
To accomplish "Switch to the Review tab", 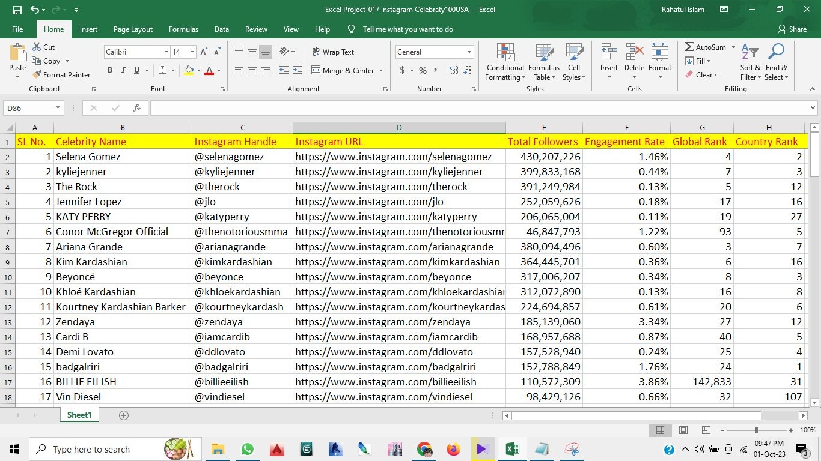I will (256, 29).
